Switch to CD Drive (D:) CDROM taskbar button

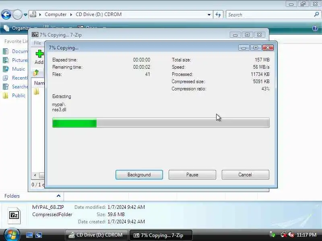click(96, 235)
